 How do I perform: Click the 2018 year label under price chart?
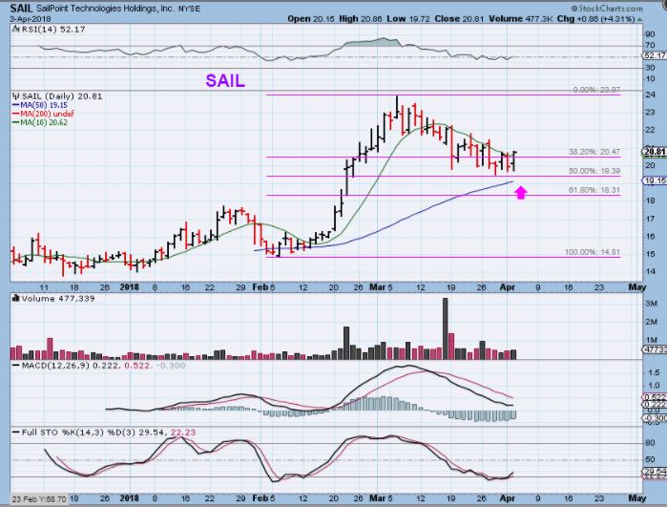[x=130, y=287]
